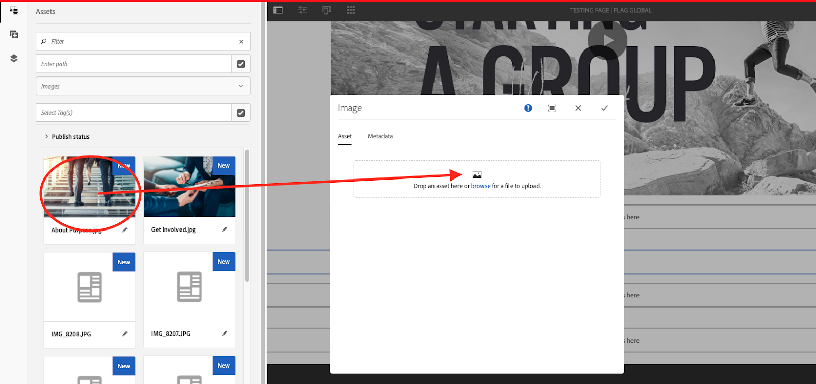Select the IMG_8207.JPG asset placeholder

190,287
